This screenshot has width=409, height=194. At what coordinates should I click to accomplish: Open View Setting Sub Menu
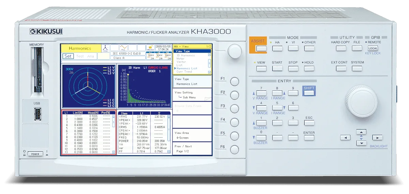tap(193, 95)
